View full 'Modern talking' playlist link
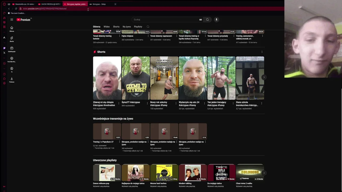The height and width of the screenshot is (192, 342). [187, 186]
